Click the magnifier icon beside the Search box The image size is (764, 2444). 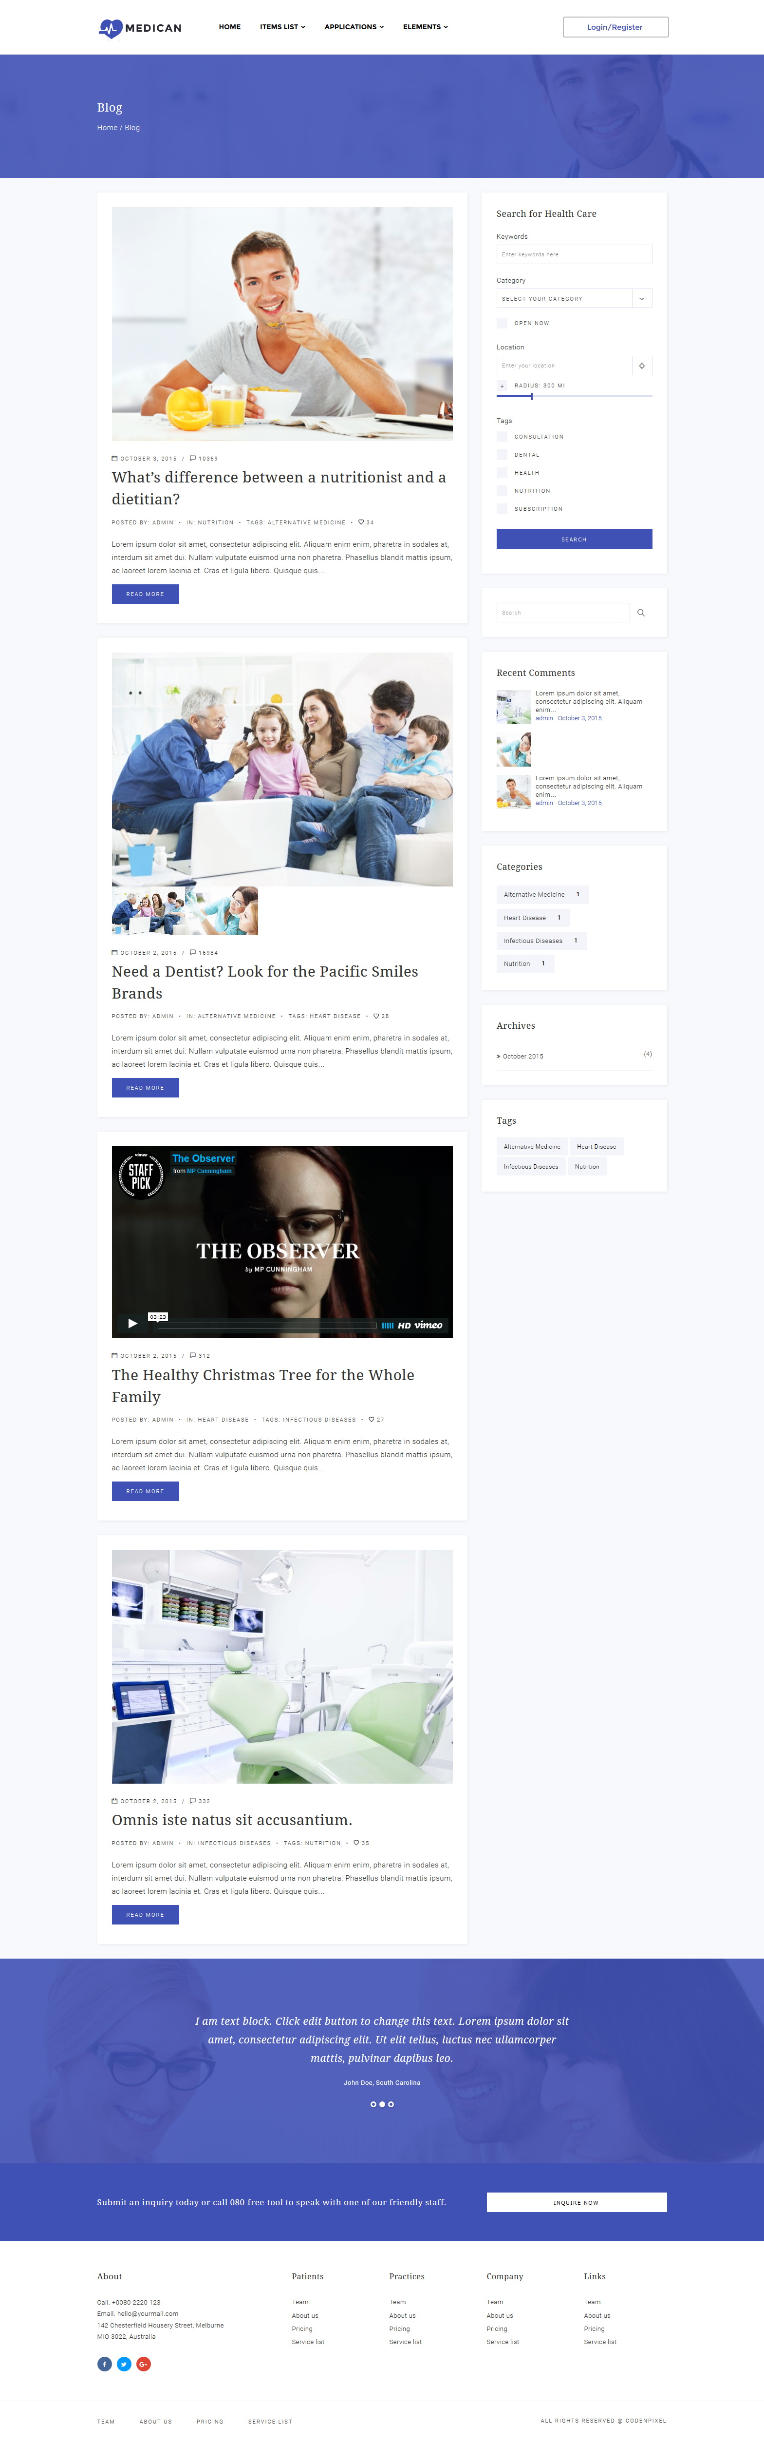pyautogui.click(x=641, y=613)
